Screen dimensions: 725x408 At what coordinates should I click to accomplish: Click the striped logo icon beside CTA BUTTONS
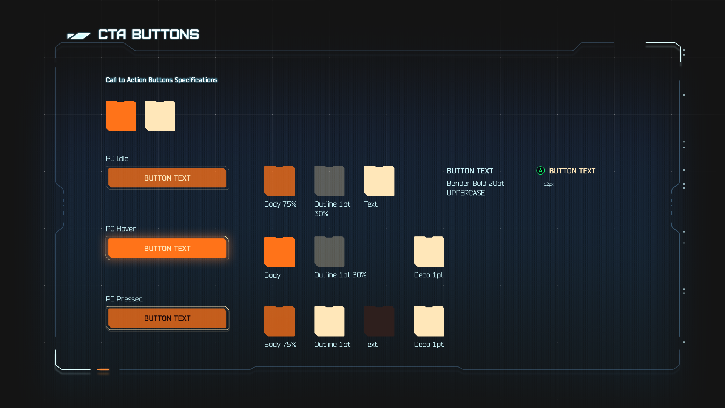pos(79,36)
